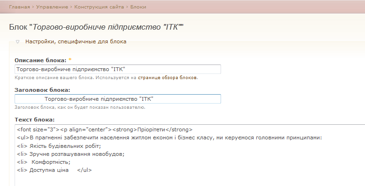Screen dimensions: 365x186
Task: Focus the 'Описание блока' text field
Action: click(118, 69)
